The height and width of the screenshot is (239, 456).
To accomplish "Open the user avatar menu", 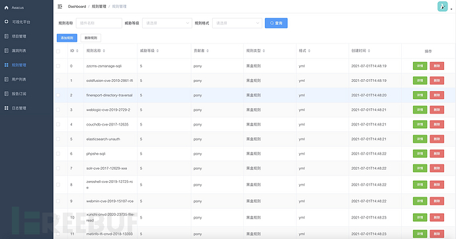I will click(x=442, y=7).
